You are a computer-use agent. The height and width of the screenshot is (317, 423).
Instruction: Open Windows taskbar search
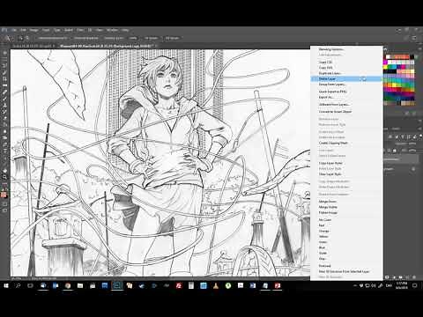18,285
